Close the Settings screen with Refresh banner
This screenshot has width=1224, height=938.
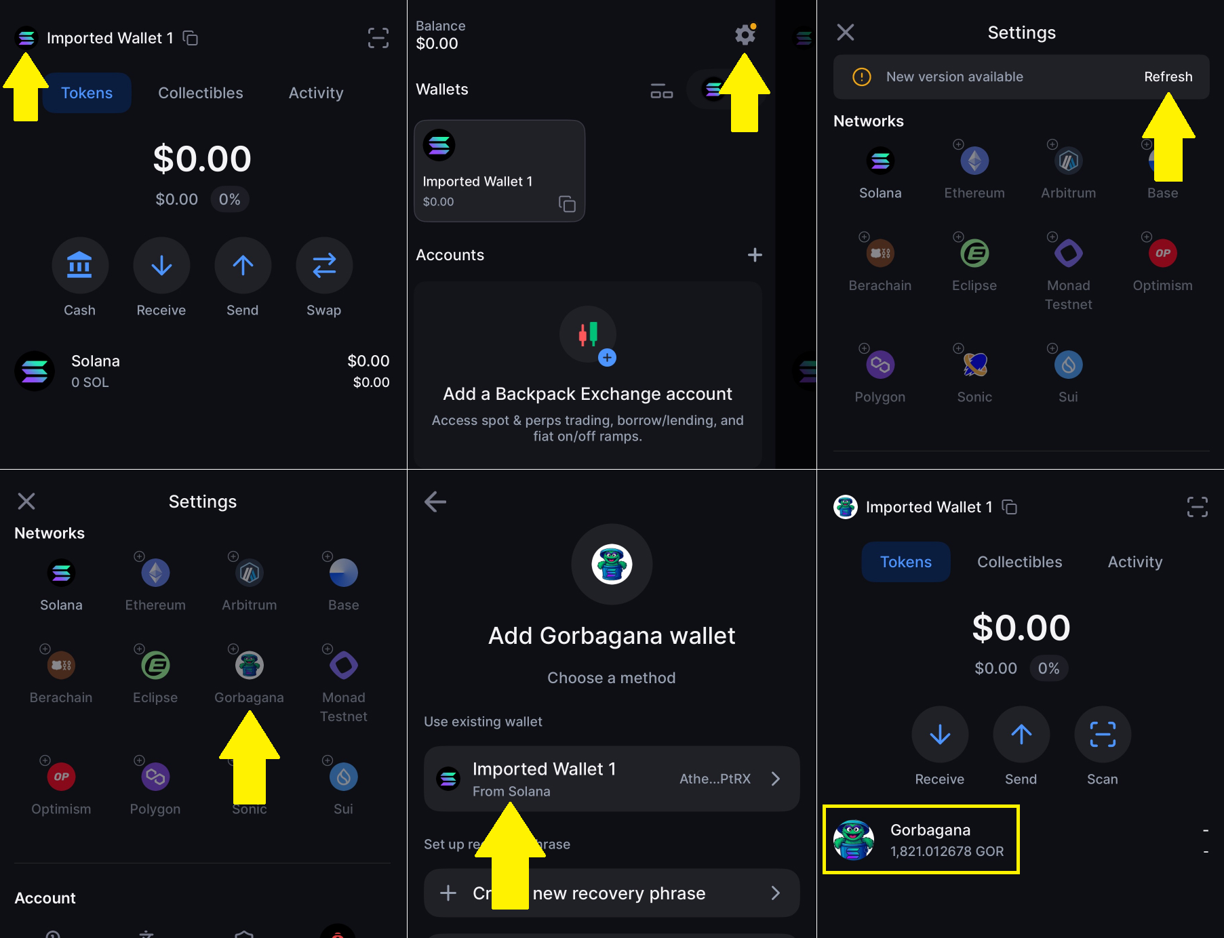pyautogui.click(x=846, y=33)
